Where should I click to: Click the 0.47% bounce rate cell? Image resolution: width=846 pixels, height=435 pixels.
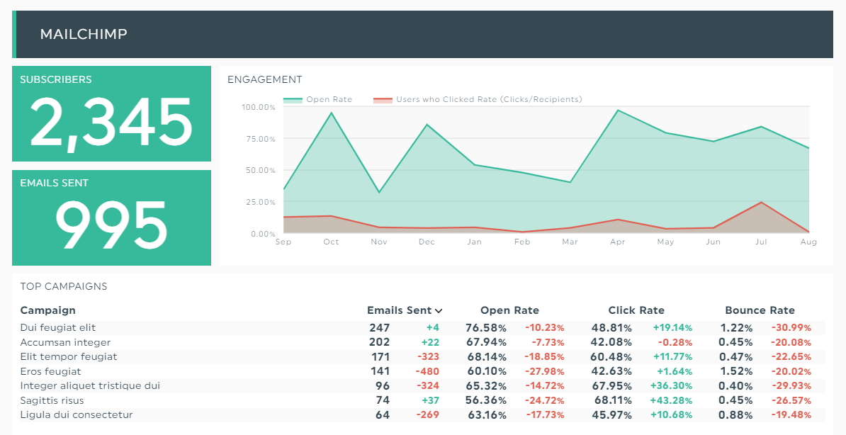pyautogui.click(x=736, y=357)
